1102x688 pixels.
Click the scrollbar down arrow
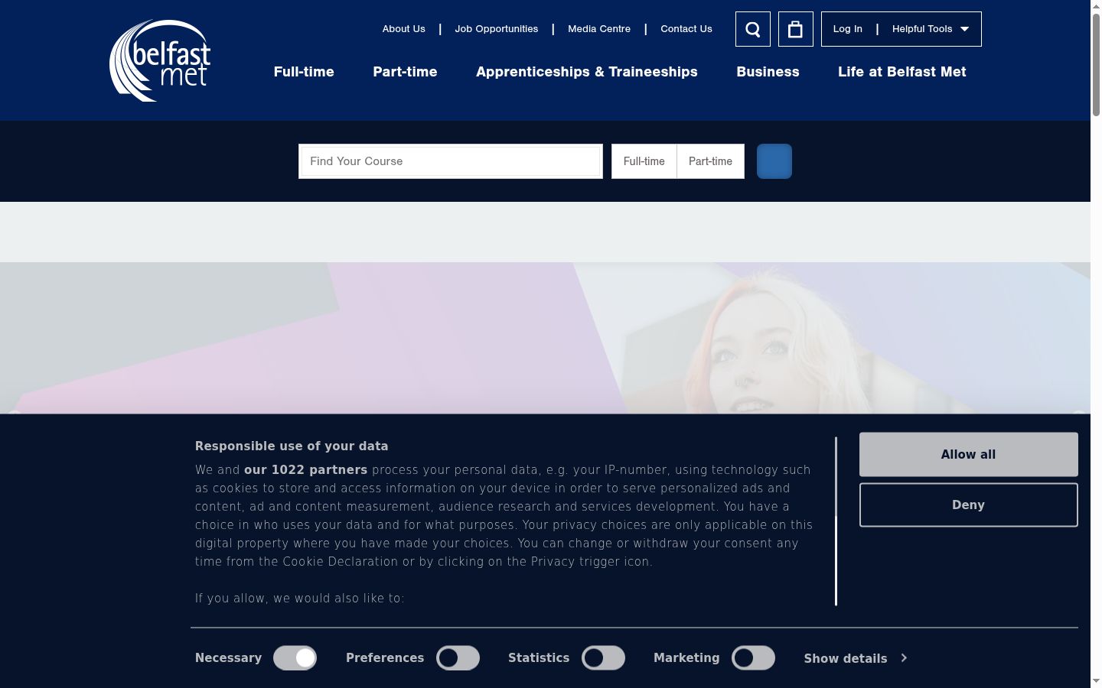pyautogui.click(x=1096, y=680)
